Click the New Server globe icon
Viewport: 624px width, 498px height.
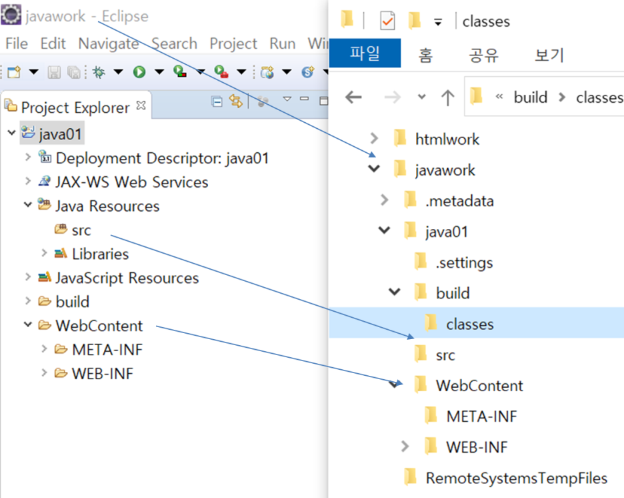[x=267, y=72]
